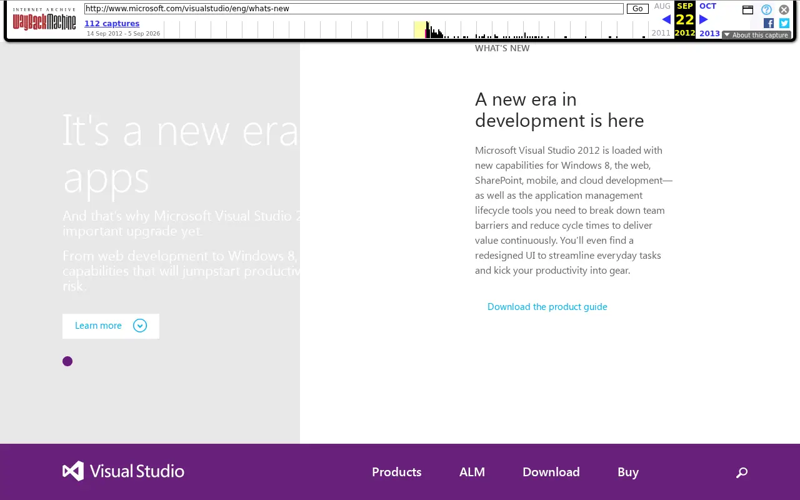Click the Visual Studio logo
Viewport: 800px width, 500px height.
coord(123,471)
